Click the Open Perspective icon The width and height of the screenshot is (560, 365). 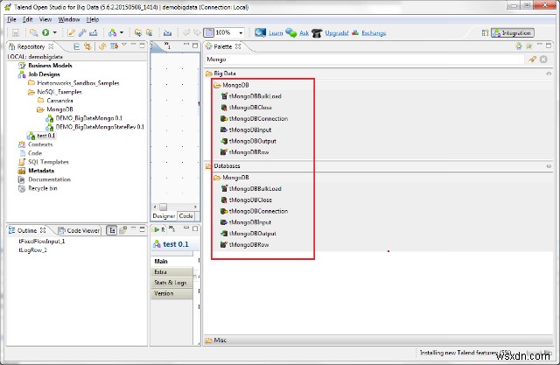point(485,33)
